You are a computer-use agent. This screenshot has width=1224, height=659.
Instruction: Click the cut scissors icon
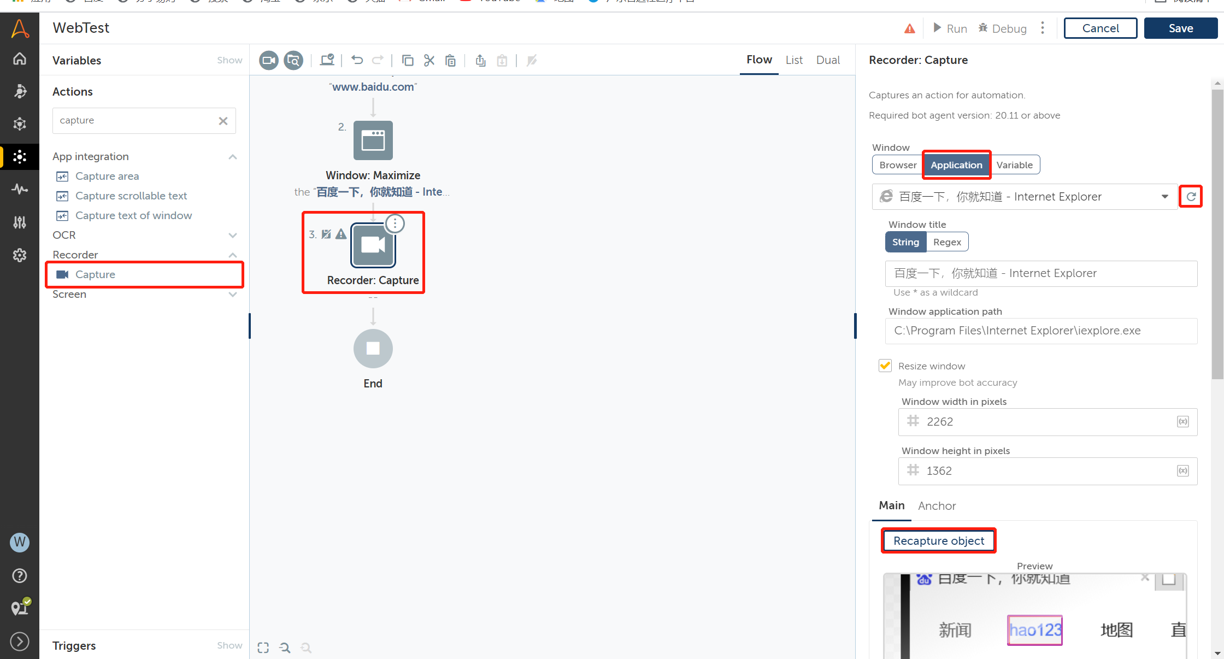[x=429, y=60]
